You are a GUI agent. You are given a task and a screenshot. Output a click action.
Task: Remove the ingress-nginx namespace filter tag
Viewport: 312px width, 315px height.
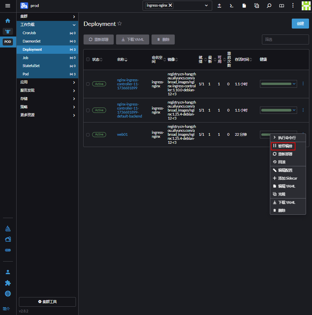pyautogui.click(x=170, y=5)
